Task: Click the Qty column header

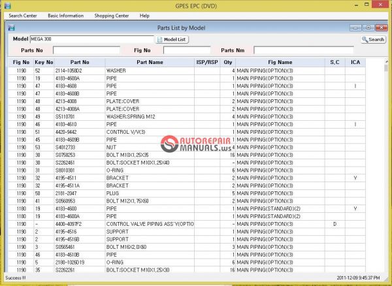Action: (x=228, y=63)
